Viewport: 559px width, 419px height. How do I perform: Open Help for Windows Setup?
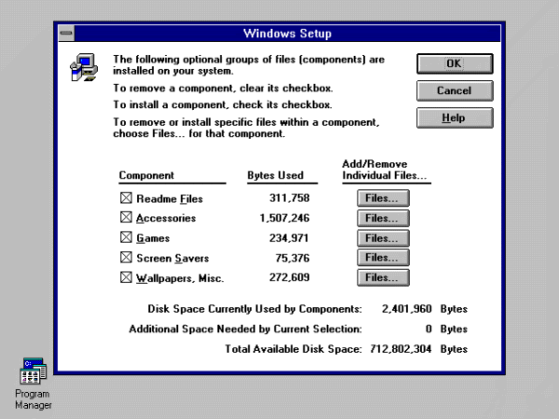tap(455, 118)
